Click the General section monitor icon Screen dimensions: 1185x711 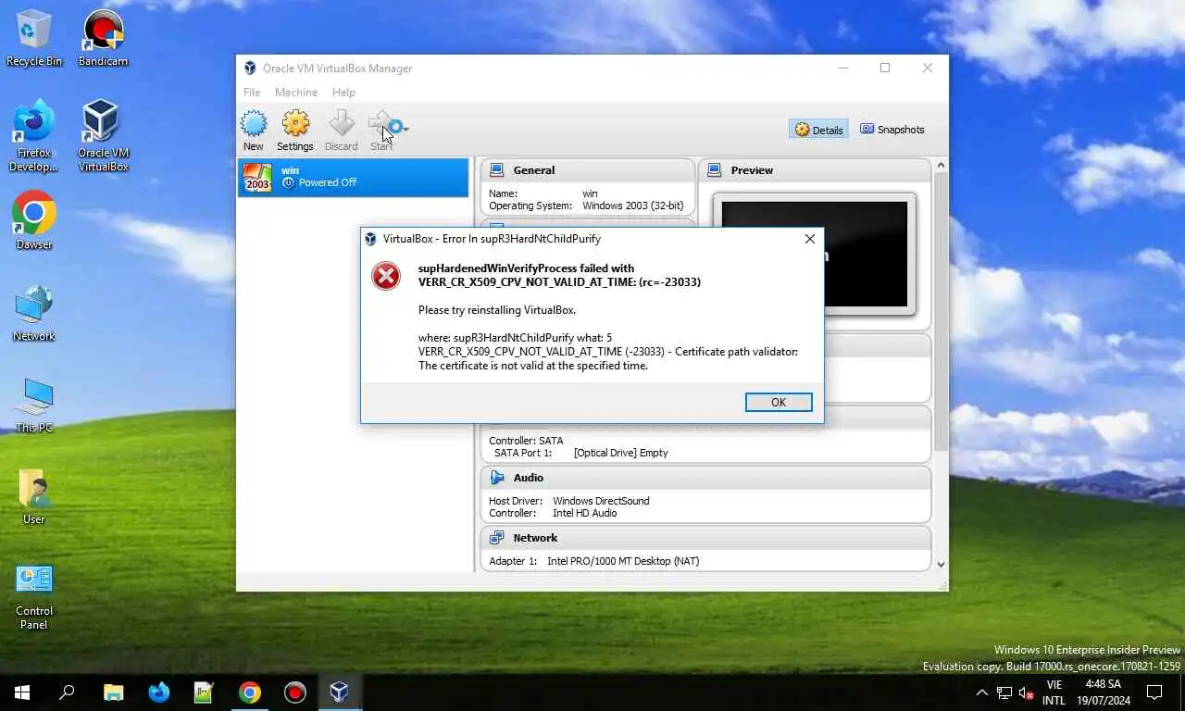pyautogui.click(x=497, y=170)
